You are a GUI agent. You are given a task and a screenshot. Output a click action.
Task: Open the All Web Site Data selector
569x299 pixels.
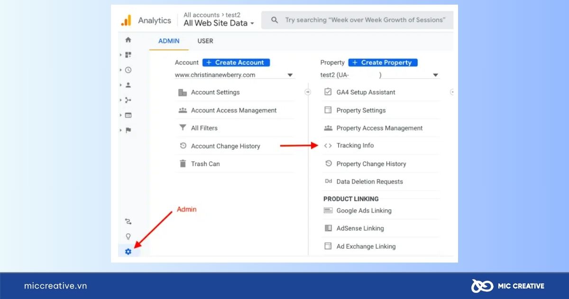[x=219, y=23]
